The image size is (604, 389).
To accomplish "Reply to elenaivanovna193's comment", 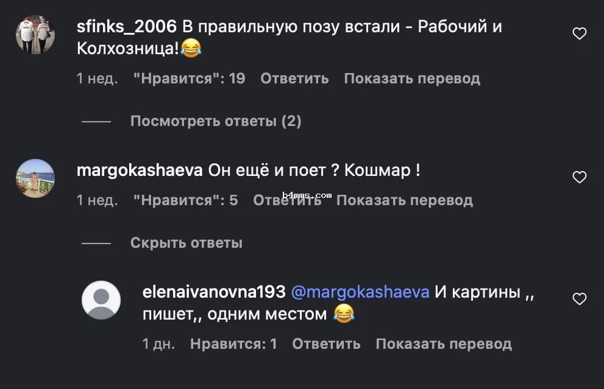I will tap(325, 343).
